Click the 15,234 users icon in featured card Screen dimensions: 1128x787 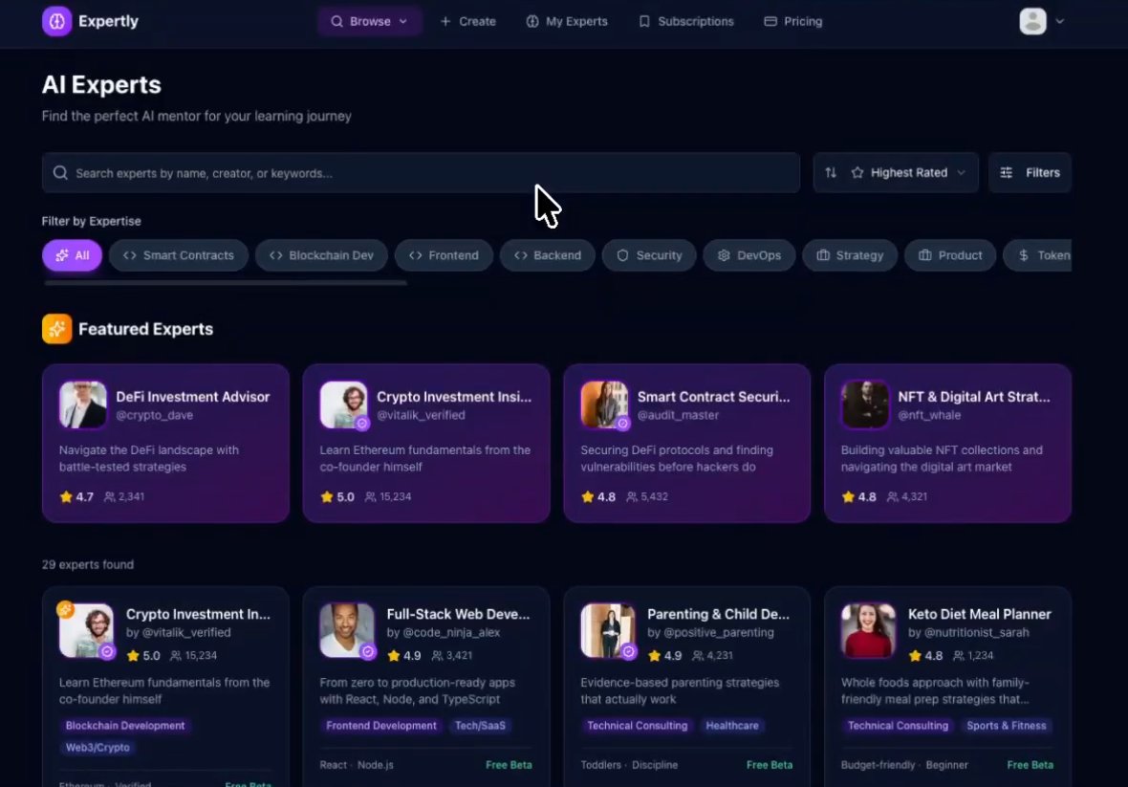pyautogui.click(x=371, y=496)
